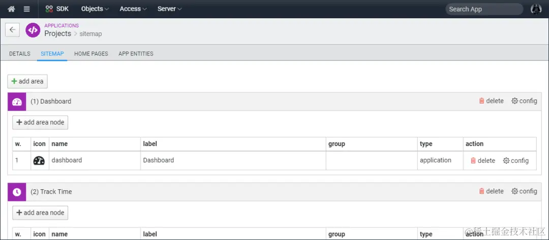Screen dimensions: 549x240
Task: Click the purple Dashboard area icon
Action: click(x=17, y=101)
